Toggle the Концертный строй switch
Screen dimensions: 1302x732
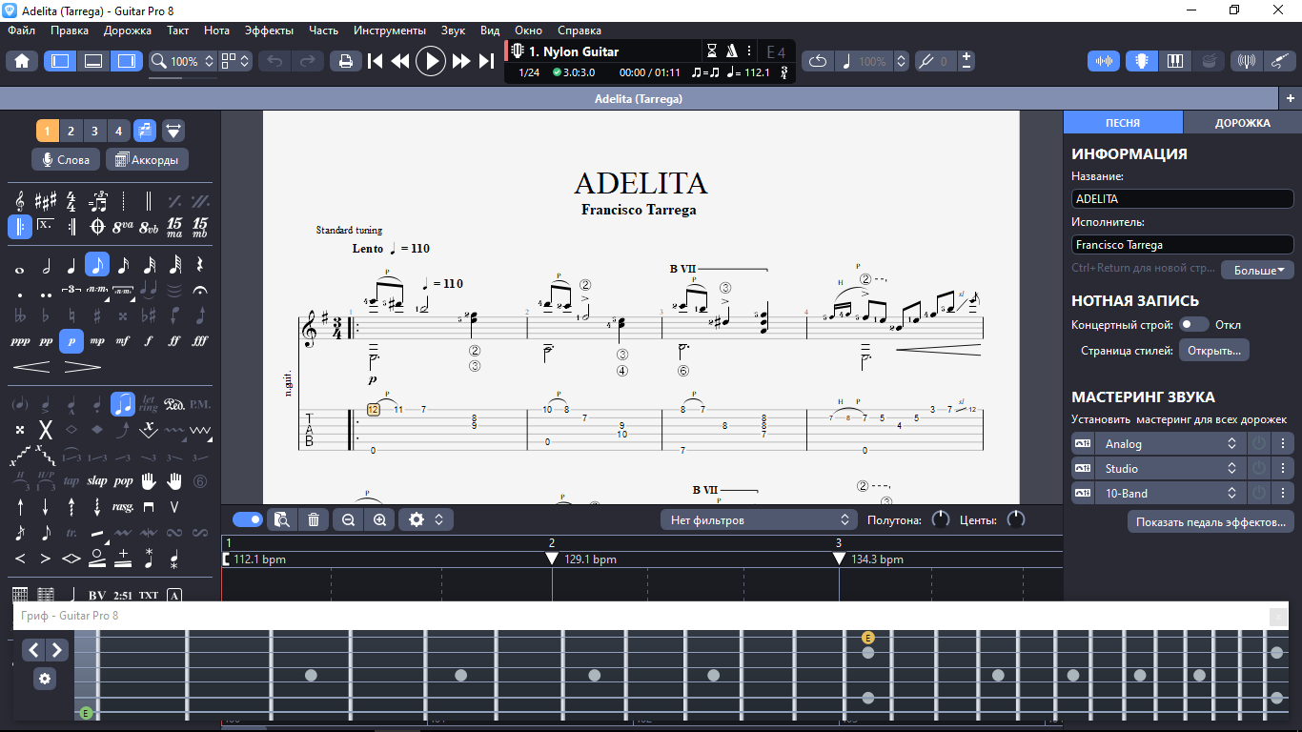1193,325
